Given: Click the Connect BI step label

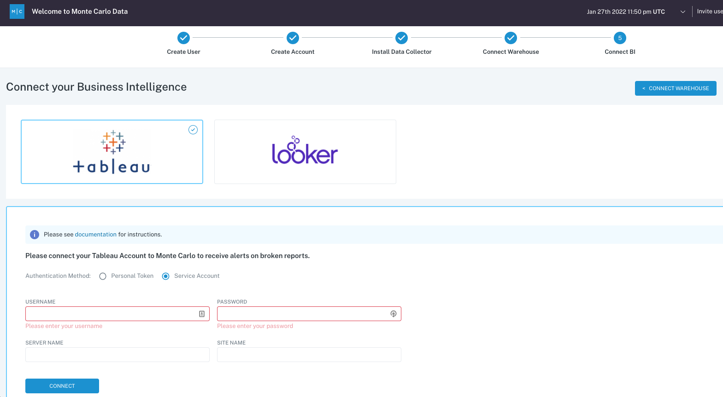Looking at the screenshot, I should click(x=620, y=52).
